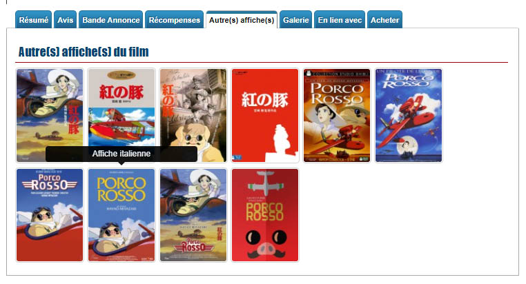Open first Japanese poster with lady in white hat
526x284 pixels.
[50, 116]
